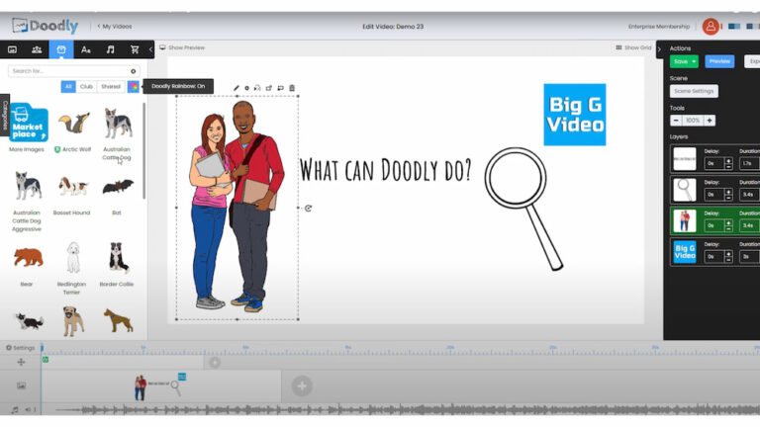Collapse the left assets panel

150,48
